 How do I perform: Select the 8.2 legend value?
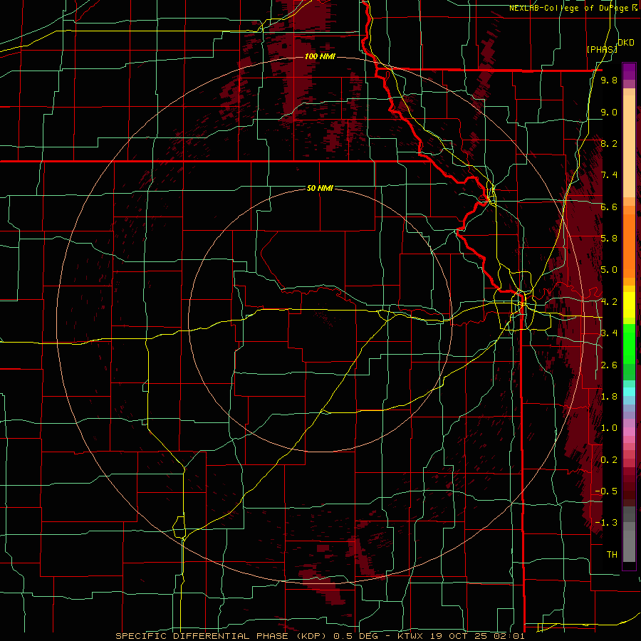[x=609, y=143]
